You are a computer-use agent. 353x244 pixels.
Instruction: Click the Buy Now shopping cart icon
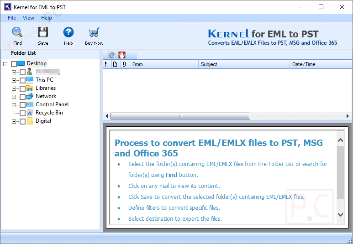94,32
